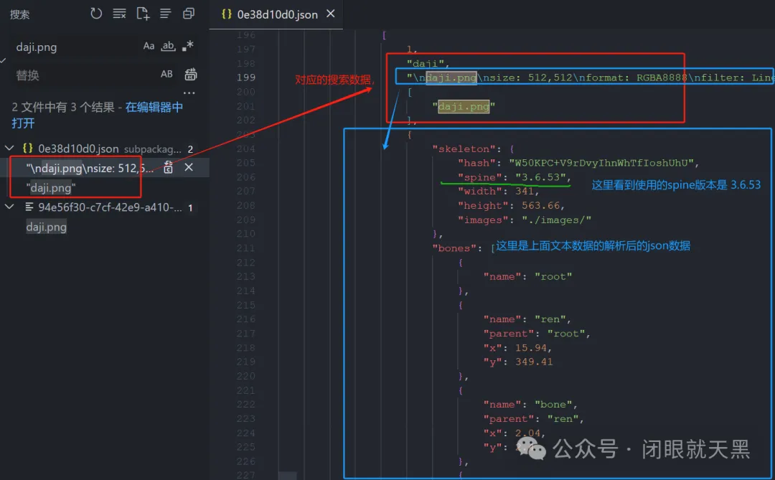The image size is (775, 480).
Task: Click the "width": 341 line
Action: click(x=498, y=192)
